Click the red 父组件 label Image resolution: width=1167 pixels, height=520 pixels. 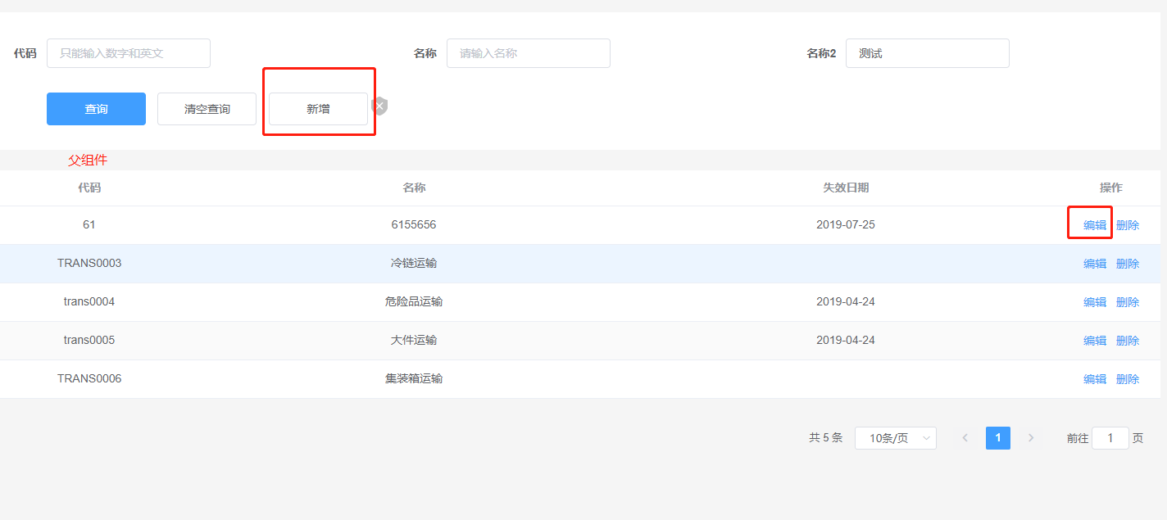(88, 161)
